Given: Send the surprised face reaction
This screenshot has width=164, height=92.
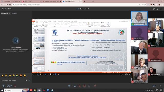Looking at the screenshot, I should (25, 76).
